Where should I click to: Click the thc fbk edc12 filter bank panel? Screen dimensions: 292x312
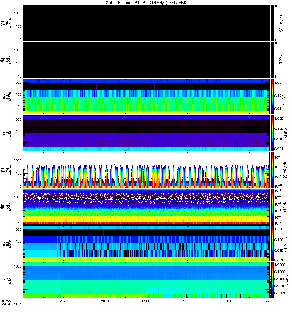pos(146,243)
